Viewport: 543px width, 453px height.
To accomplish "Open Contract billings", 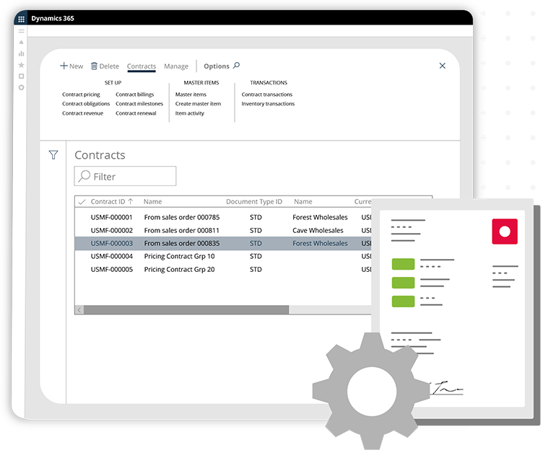I will (x=135, y=94).
